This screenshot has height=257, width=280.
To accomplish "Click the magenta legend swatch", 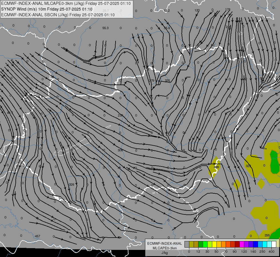I will pos(242,244).
